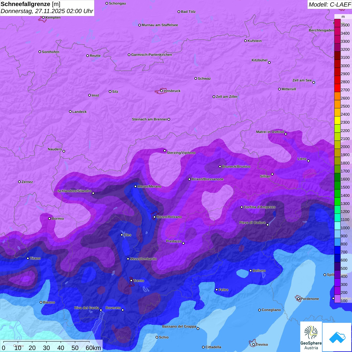
Task: Click the Kitzbühel location dot
Action: coord(269,62)
